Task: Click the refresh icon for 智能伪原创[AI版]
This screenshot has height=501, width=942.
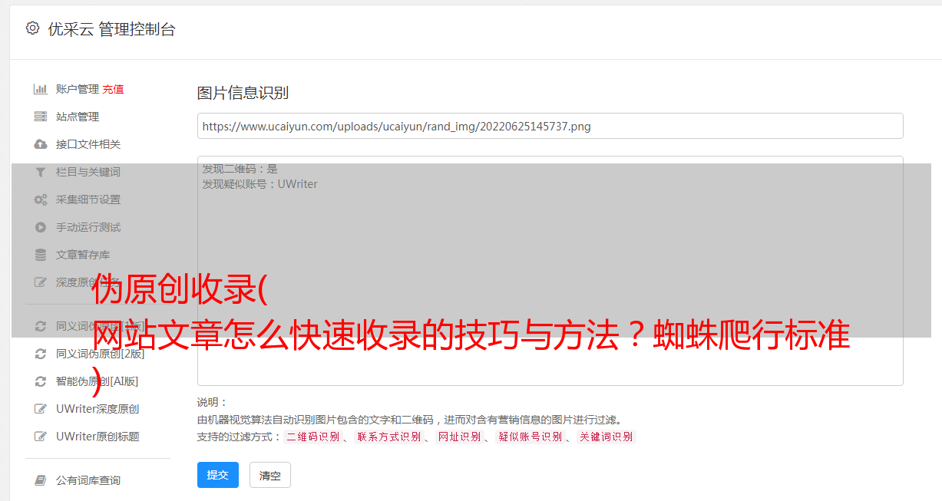Action: [41, 381]
